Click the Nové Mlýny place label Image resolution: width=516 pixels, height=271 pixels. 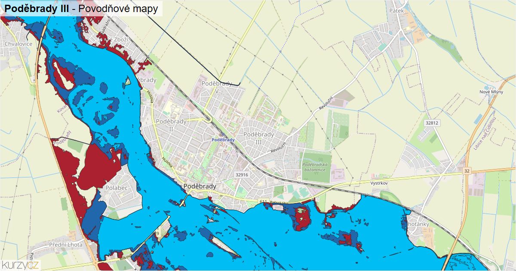point(491,92)
